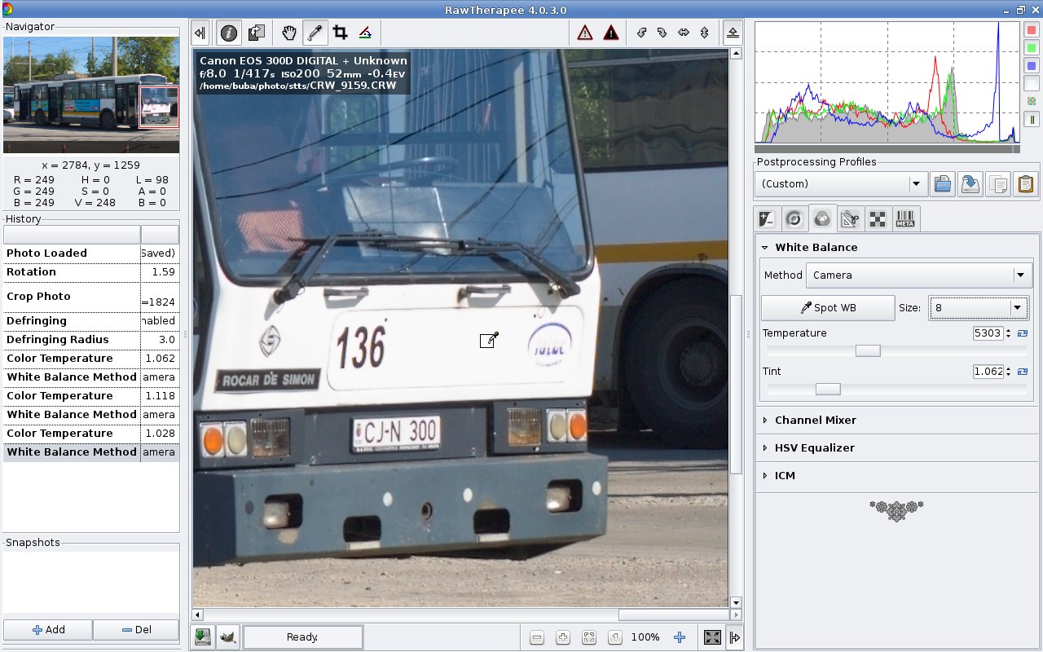Toggle fullscreen mode icon
Screen dimensions: 1043x652
(711, 637)
